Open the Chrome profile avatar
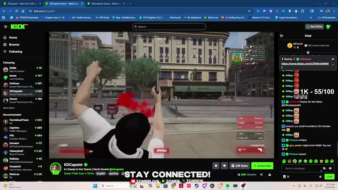 coord(328,11)
